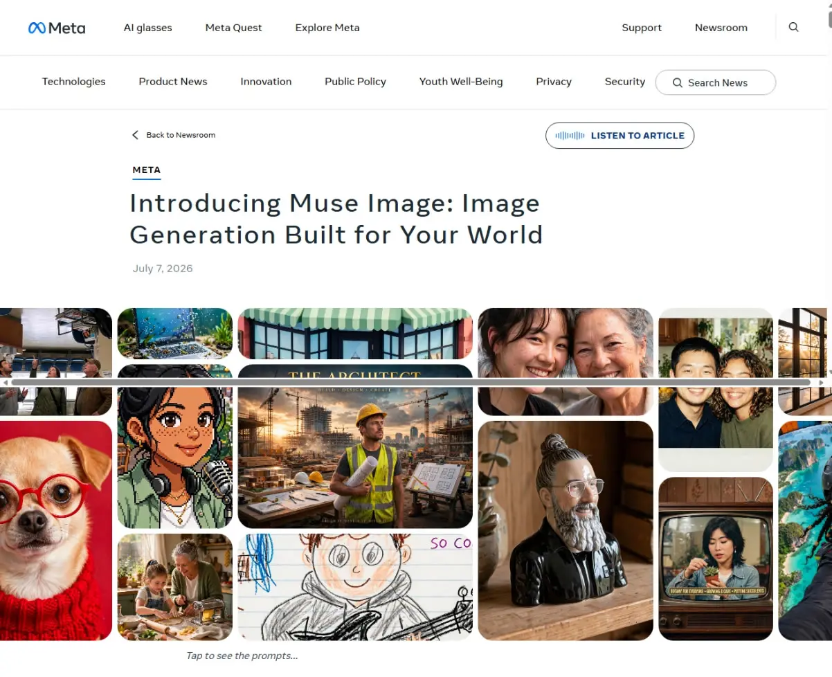The image size is (832, 677).
Task: Open the bearded man ceramic bust image
Action: pos(566,531)
